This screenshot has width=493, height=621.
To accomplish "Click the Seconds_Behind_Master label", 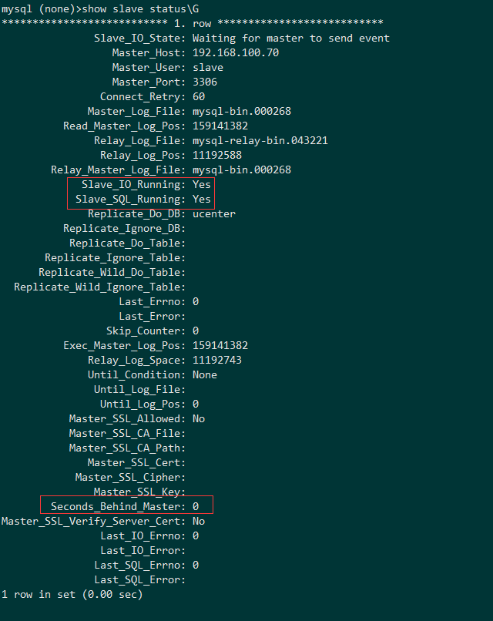I will pyautogui.click(x=119, y=506).
